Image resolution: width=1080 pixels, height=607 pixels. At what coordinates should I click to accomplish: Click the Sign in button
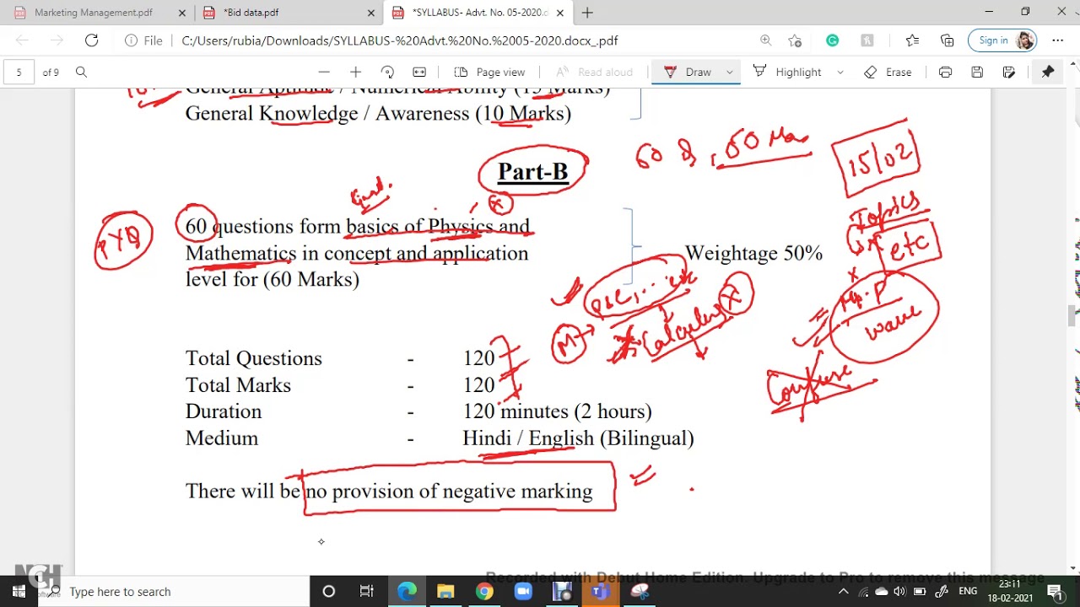pyautogui.click(x=1002, y=40)
